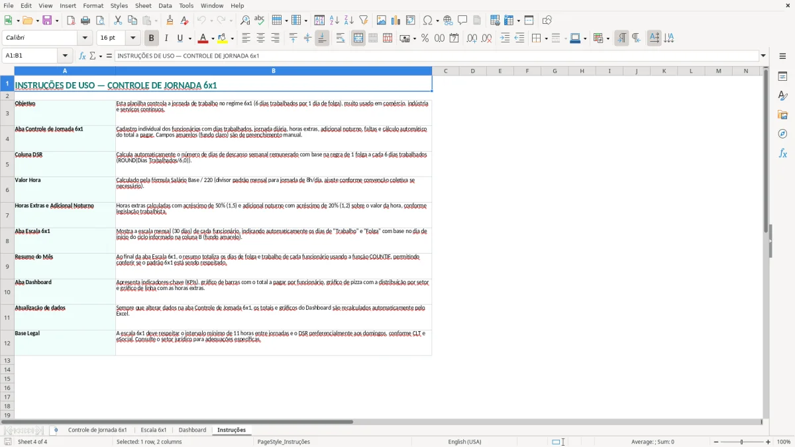
Task: Align cell text right
Action: click(275, 38)
